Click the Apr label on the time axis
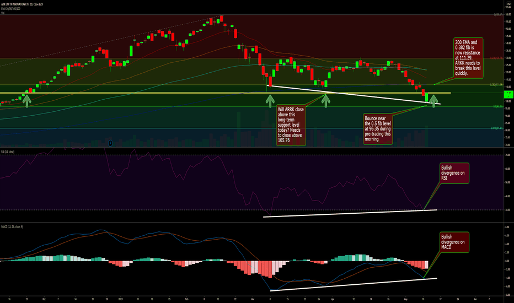 333,299
